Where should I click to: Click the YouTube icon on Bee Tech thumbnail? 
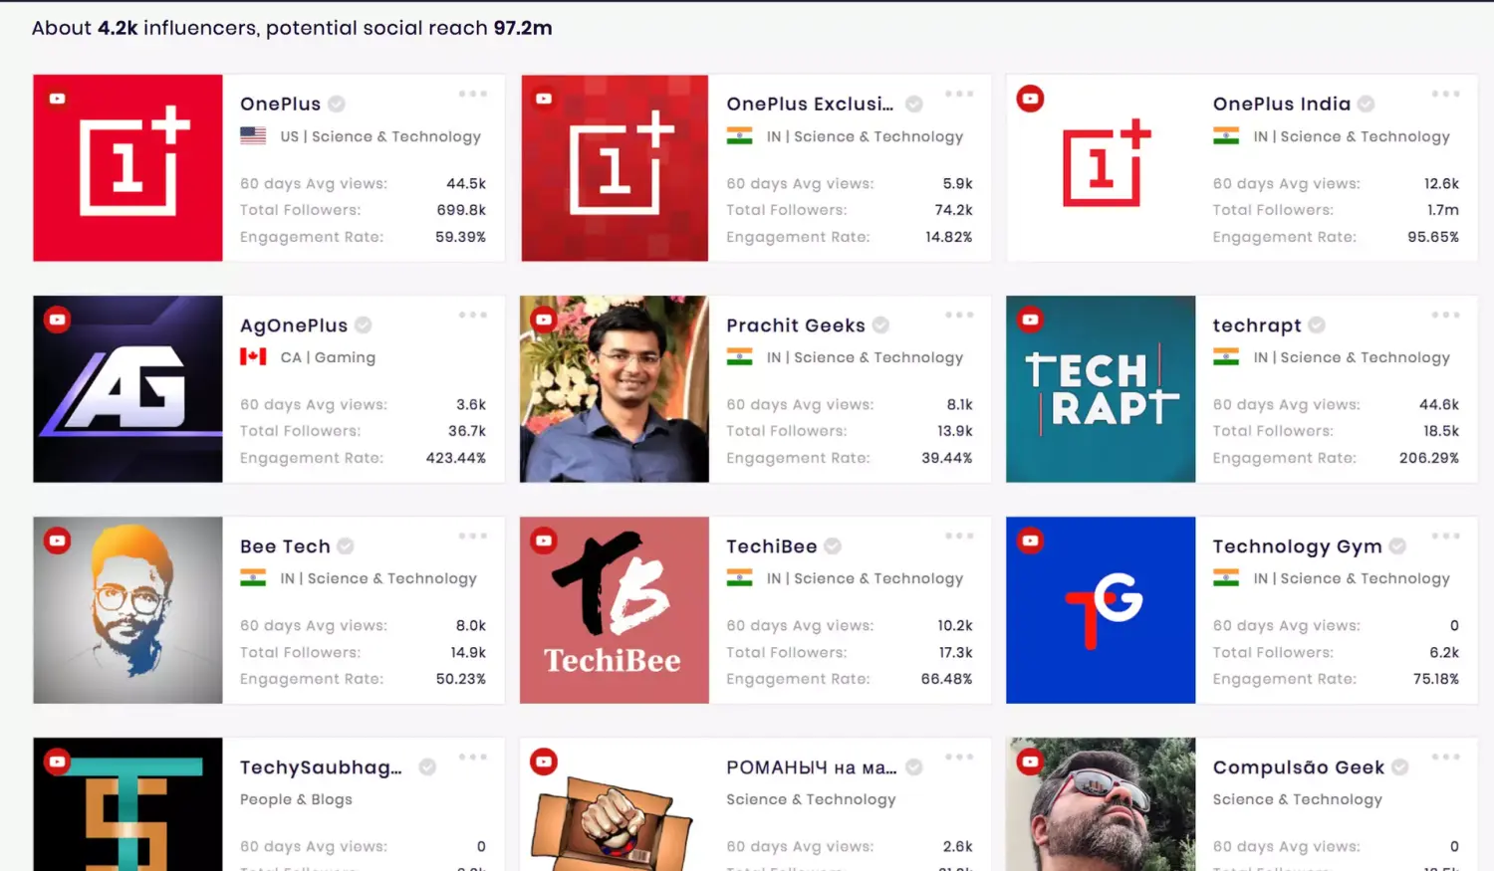coord(58,541)
